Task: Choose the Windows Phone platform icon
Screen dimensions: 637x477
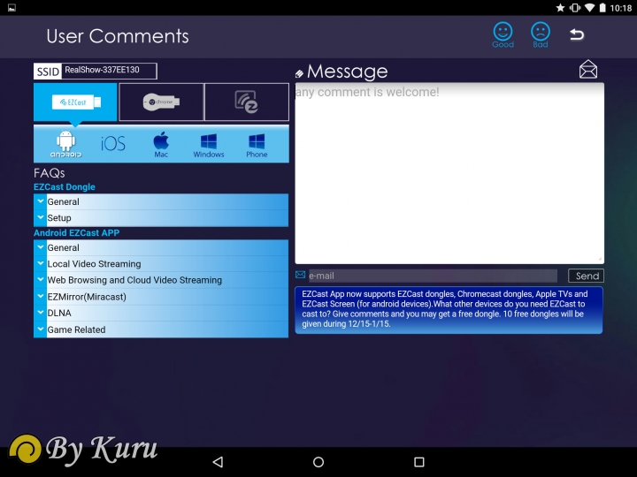Action: 257,145
